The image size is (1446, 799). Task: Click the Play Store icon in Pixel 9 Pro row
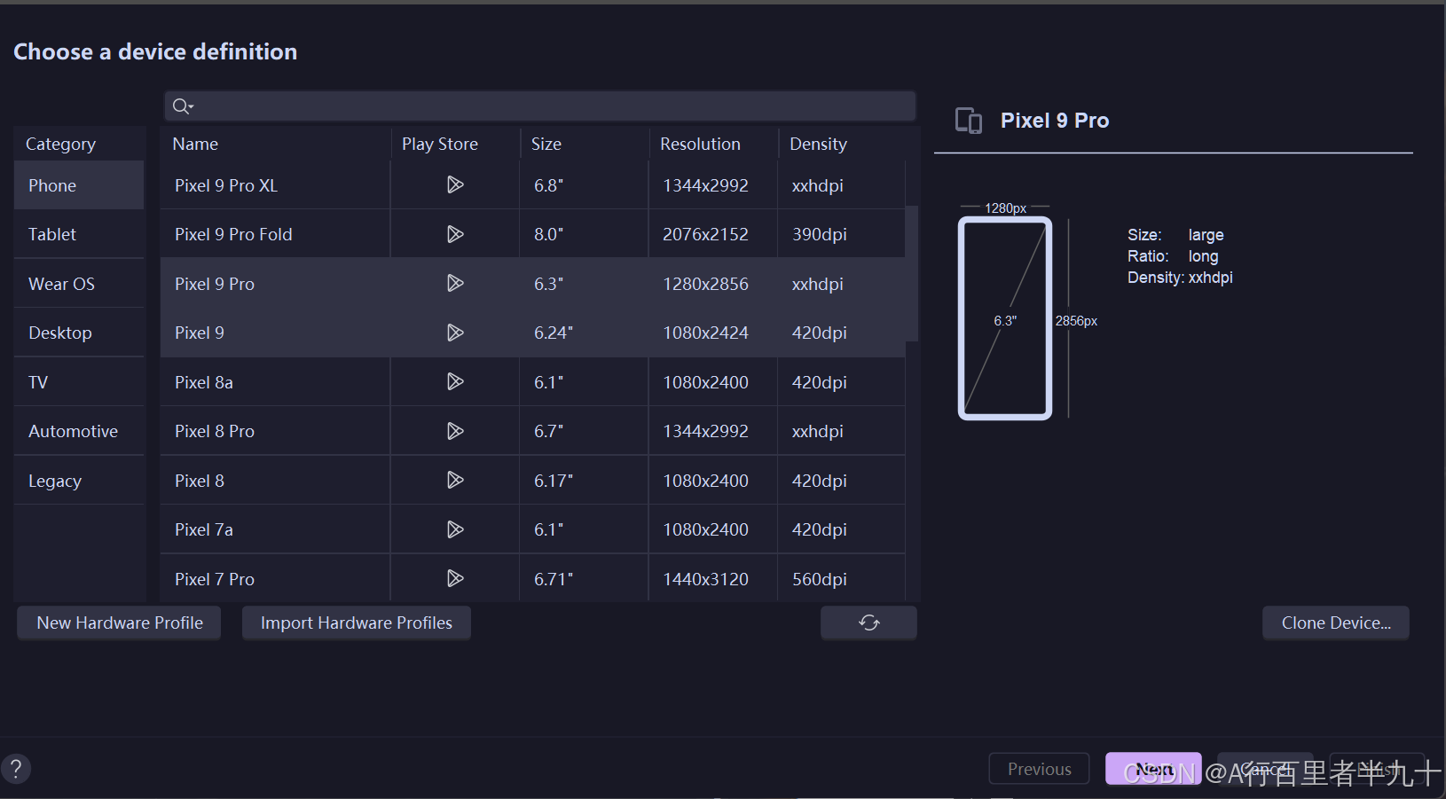[455, 283]
